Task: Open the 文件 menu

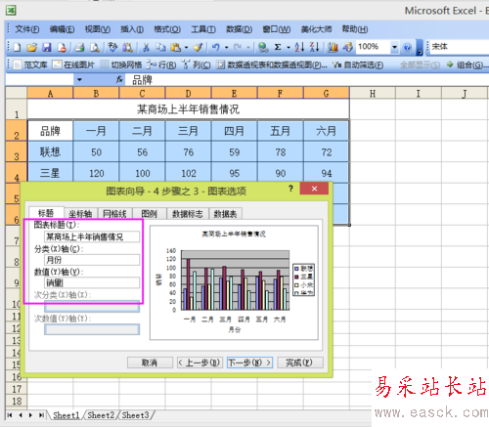Action: [x=27, y=29]
